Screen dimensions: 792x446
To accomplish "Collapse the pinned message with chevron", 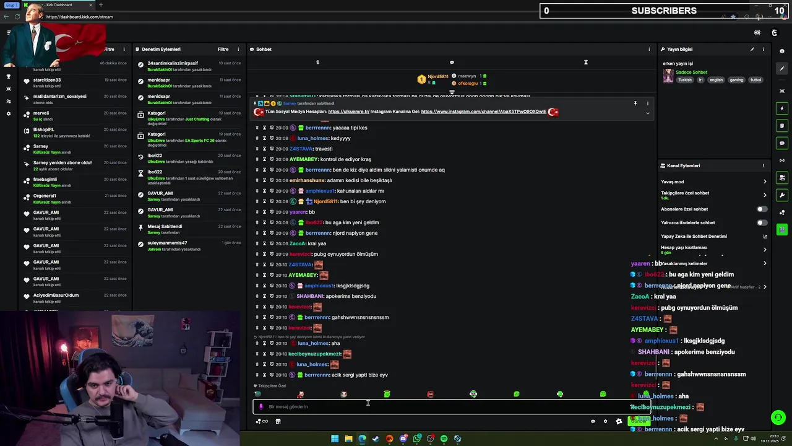I will [648, 113].
